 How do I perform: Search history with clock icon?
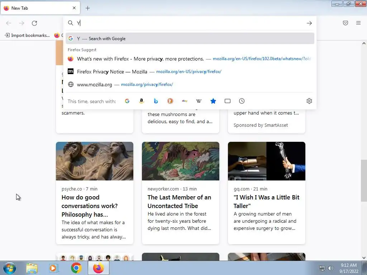pyautogui.click(x=242, y=101)
